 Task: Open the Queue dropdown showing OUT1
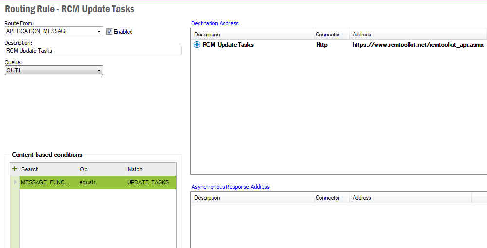tap(99, 71)
